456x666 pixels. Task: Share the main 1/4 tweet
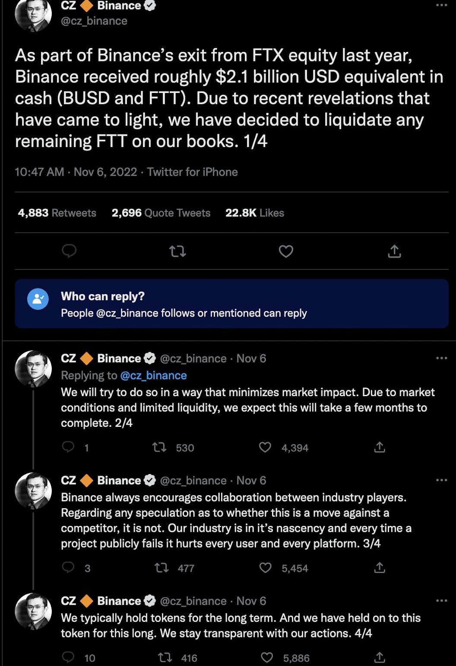coord(394,251)
